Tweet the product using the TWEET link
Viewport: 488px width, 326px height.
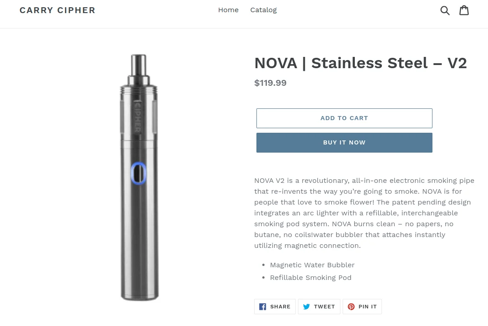[x=325, y=307]
